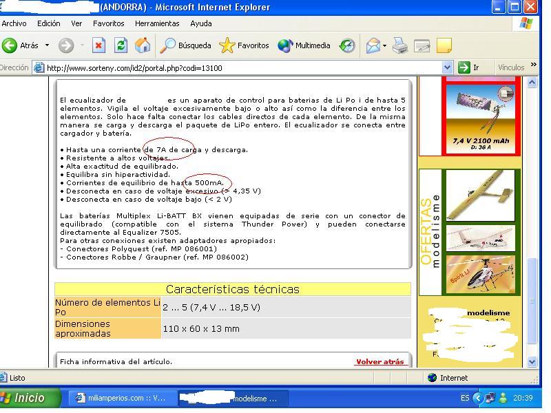Click the yellow note toolbar icon
This screenshot has width=551, height=413.
(444, 45)
